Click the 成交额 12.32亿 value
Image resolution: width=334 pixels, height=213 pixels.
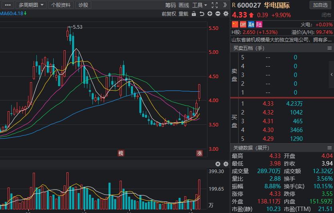(322, 171)
